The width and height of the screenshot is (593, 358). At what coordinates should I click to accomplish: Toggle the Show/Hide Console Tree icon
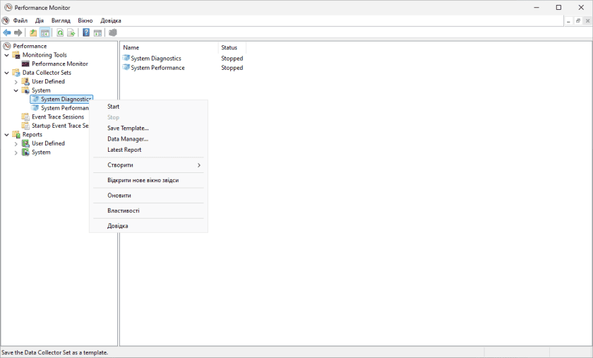click(x=45, y=32)
